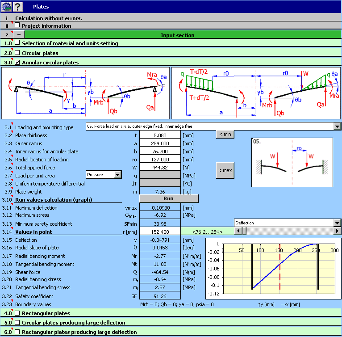The image size is (342, 337).
Task: Open Loading and mounting type dropdown arrow
Action: 337,126
